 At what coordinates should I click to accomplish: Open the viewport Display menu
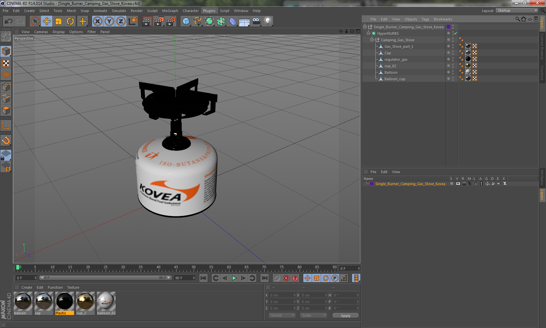59,32
